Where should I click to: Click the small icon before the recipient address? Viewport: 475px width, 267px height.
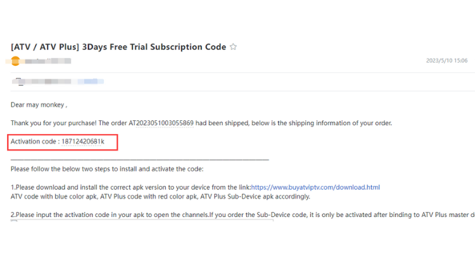(19, 81)
